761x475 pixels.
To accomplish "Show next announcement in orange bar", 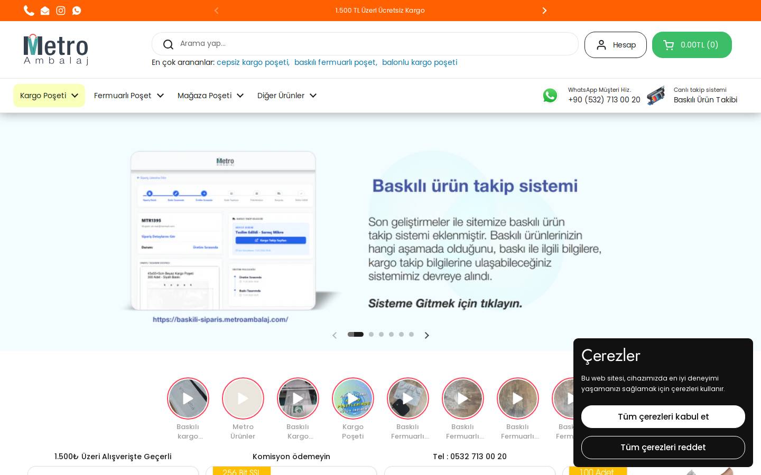I will coord(544,11).
